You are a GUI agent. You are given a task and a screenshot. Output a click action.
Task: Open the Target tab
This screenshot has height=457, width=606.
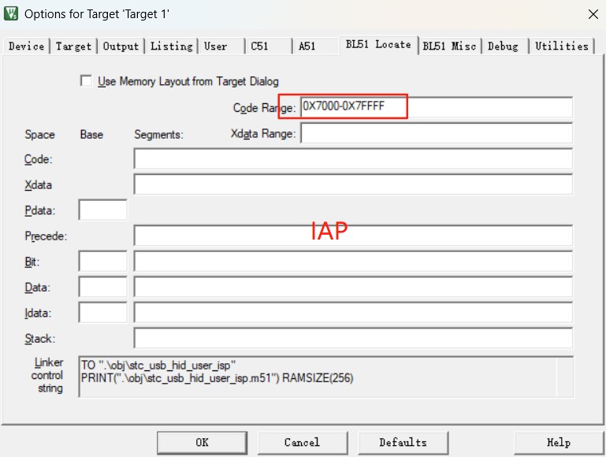pos(73,46)
